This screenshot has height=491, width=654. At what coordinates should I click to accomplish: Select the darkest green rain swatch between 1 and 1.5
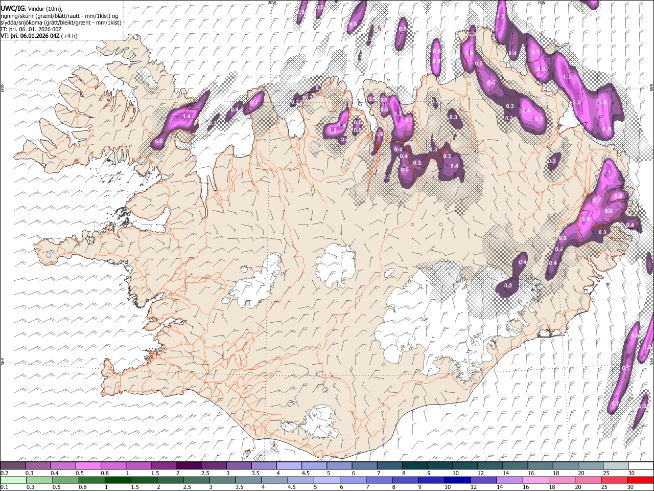point(118,480)
